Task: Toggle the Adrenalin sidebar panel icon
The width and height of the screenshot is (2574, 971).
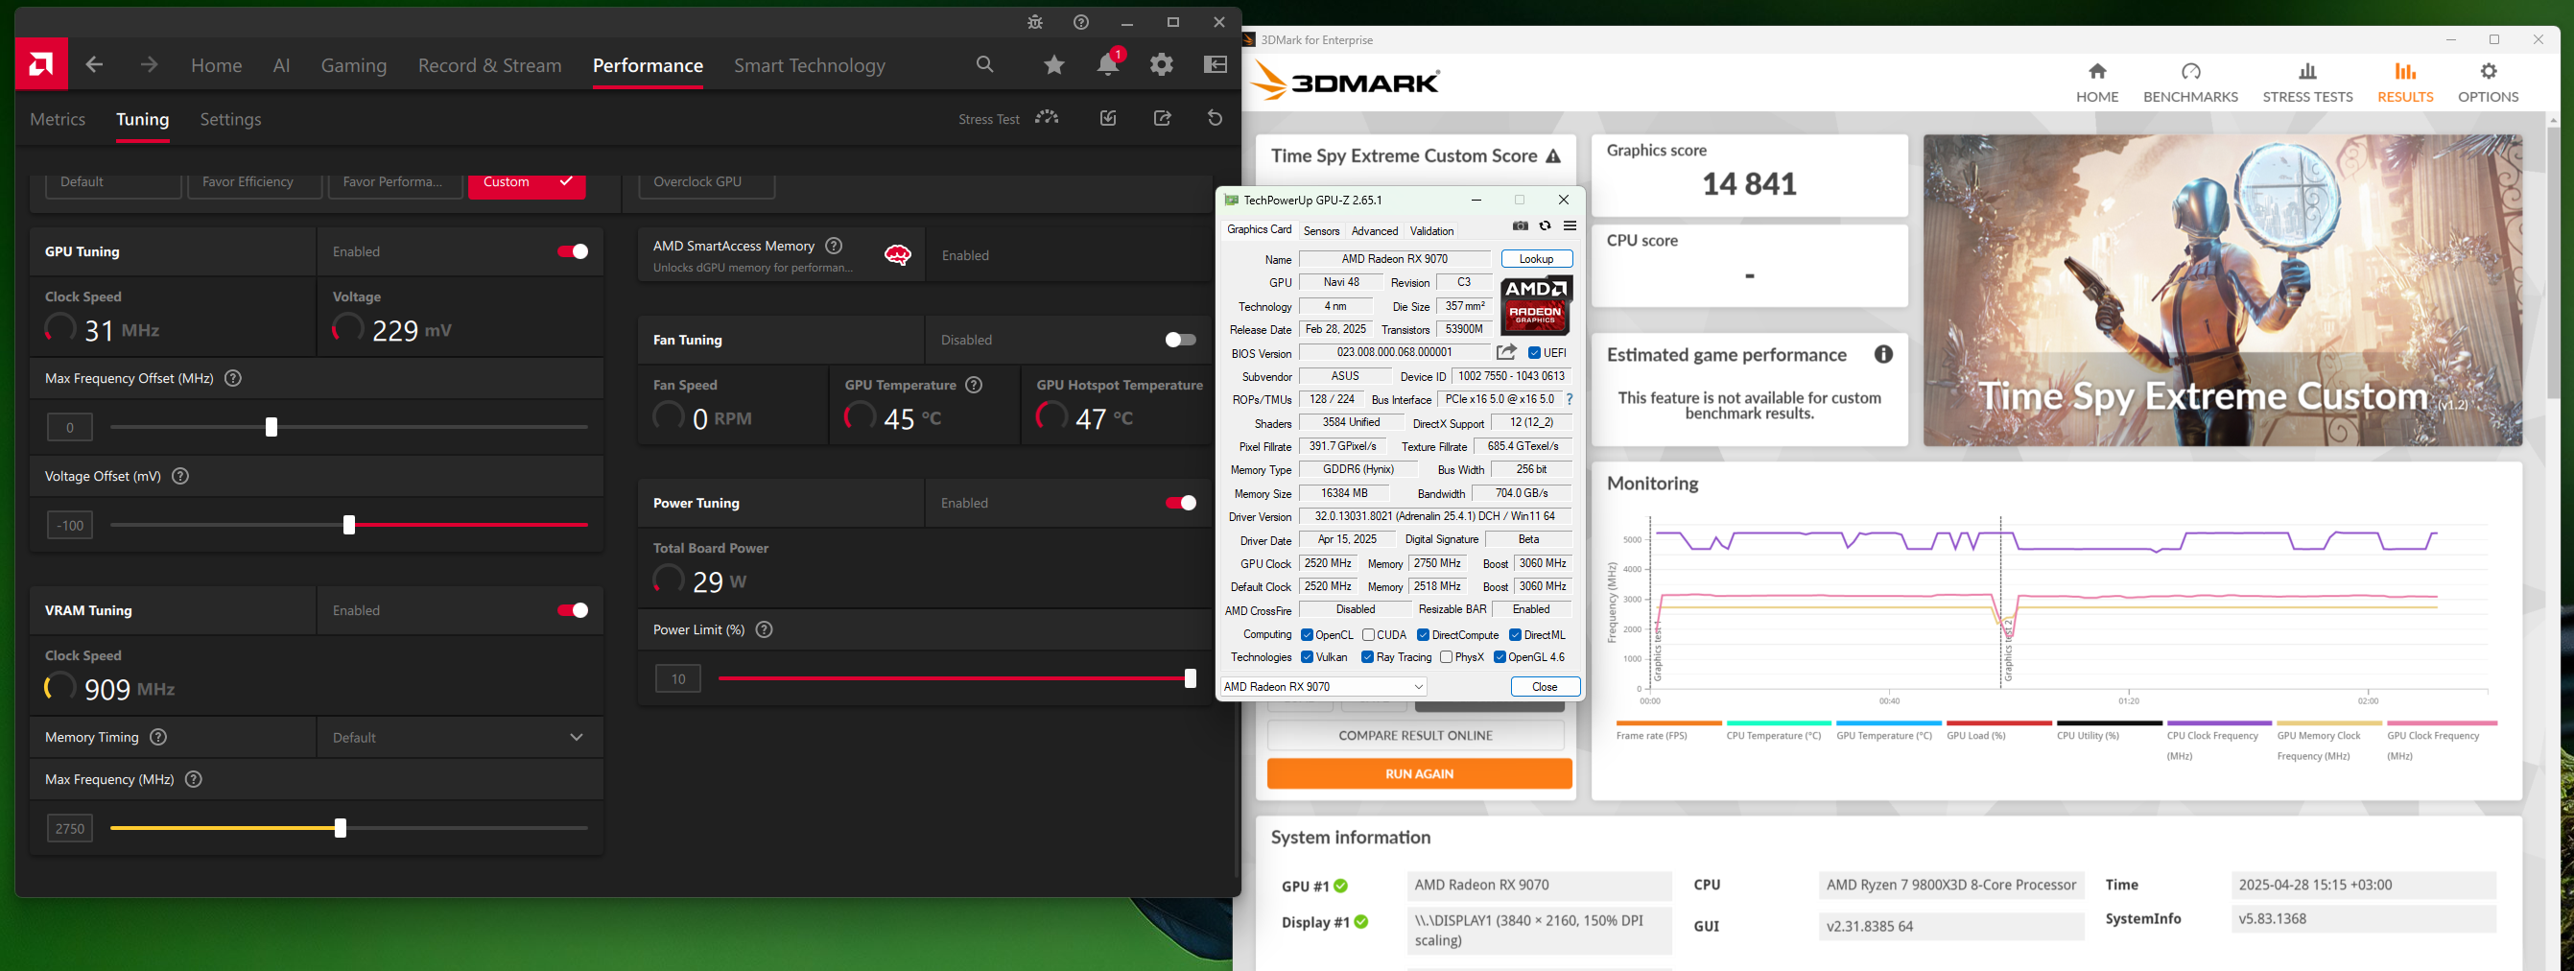Action: [1216, 65]
